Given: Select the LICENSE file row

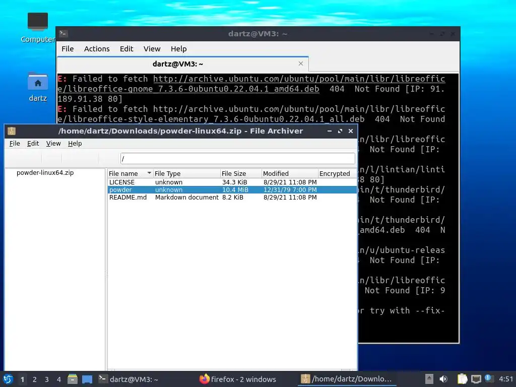Looking at the screenshot, I should (232, 182).
